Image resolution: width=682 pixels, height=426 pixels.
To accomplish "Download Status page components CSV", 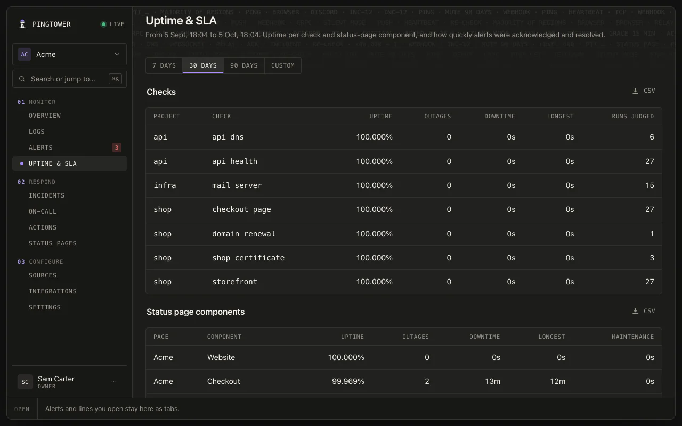I will pyautogui.click(x=644, y=312).
